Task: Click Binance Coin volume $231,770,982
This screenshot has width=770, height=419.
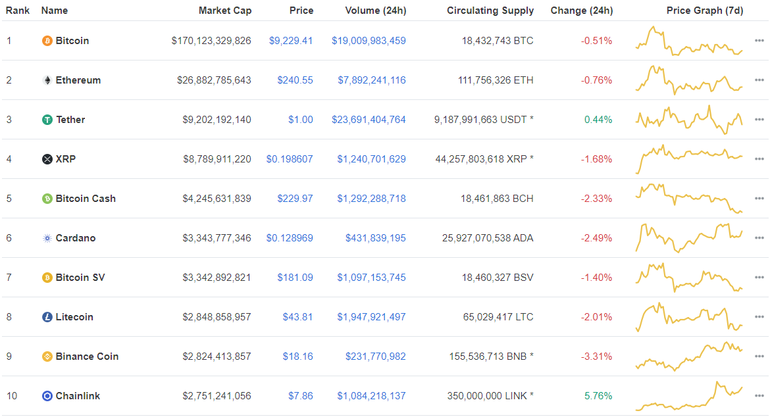Action: (376, 357)
